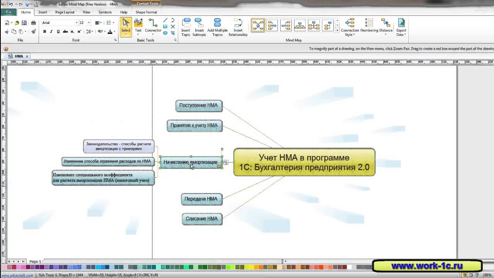The height and width of the screenshot is (278, 494).
Task: Open the Connection Style dropdown
Action: (x=350, y=27)
